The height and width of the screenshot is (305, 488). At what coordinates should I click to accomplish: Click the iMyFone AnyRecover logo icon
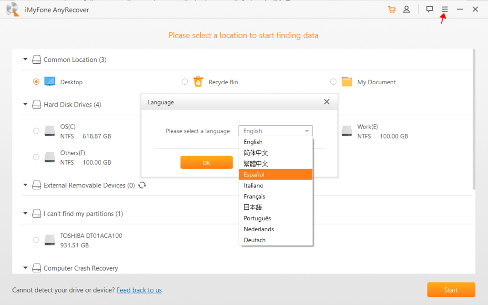pos(13,10)
